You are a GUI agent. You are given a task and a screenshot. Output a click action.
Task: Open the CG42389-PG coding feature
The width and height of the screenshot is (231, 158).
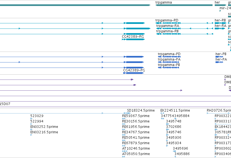pos(134,73)
